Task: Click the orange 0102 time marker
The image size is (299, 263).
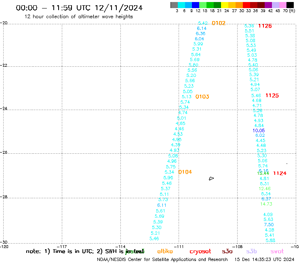Action: 219,23
